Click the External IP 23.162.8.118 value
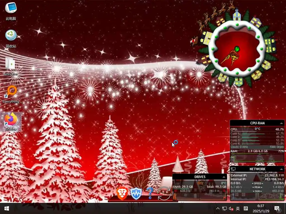 point(274,176)
